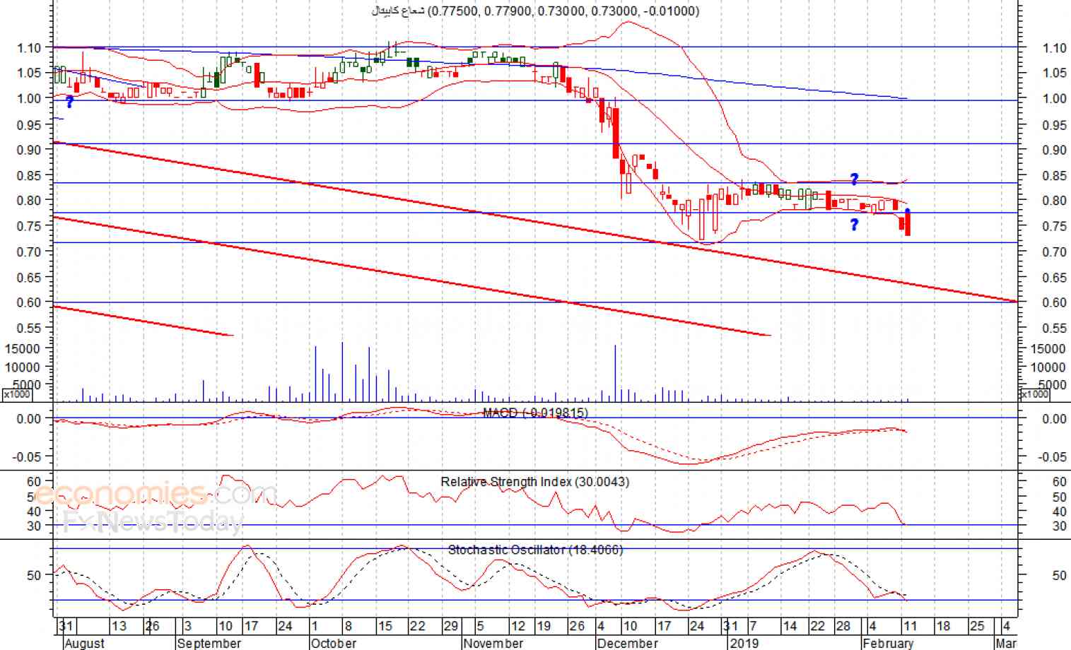Screen dimensions: 1071x650
Task: Click the 0.90 value on right price axis
Action: coord(1055,150)
